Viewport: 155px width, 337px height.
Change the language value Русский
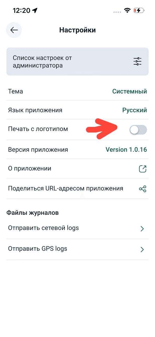(x=135, y=110)
